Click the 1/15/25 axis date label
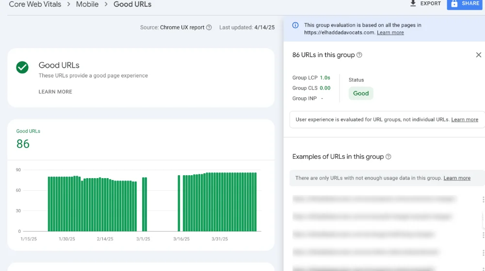The height and width of the screenshot is (271, 485). click(x=29, y=239)
